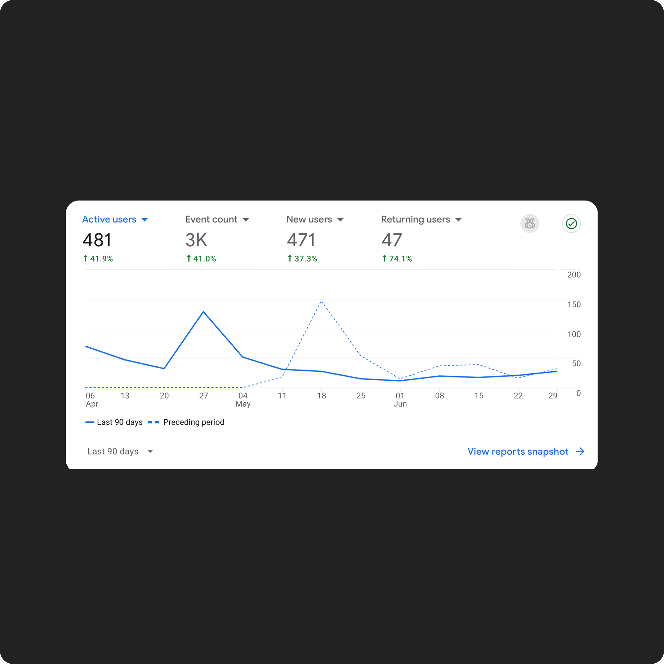Image resolution: width=664 pixels, height=664 pixels.
Task: Open the Active users metric dropdown arrow
Action: pos(145,219)
